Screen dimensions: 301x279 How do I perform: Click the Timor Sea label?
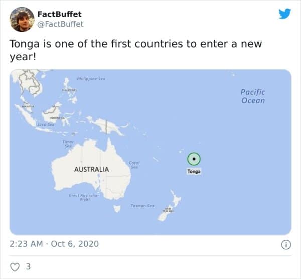(68, 144)
